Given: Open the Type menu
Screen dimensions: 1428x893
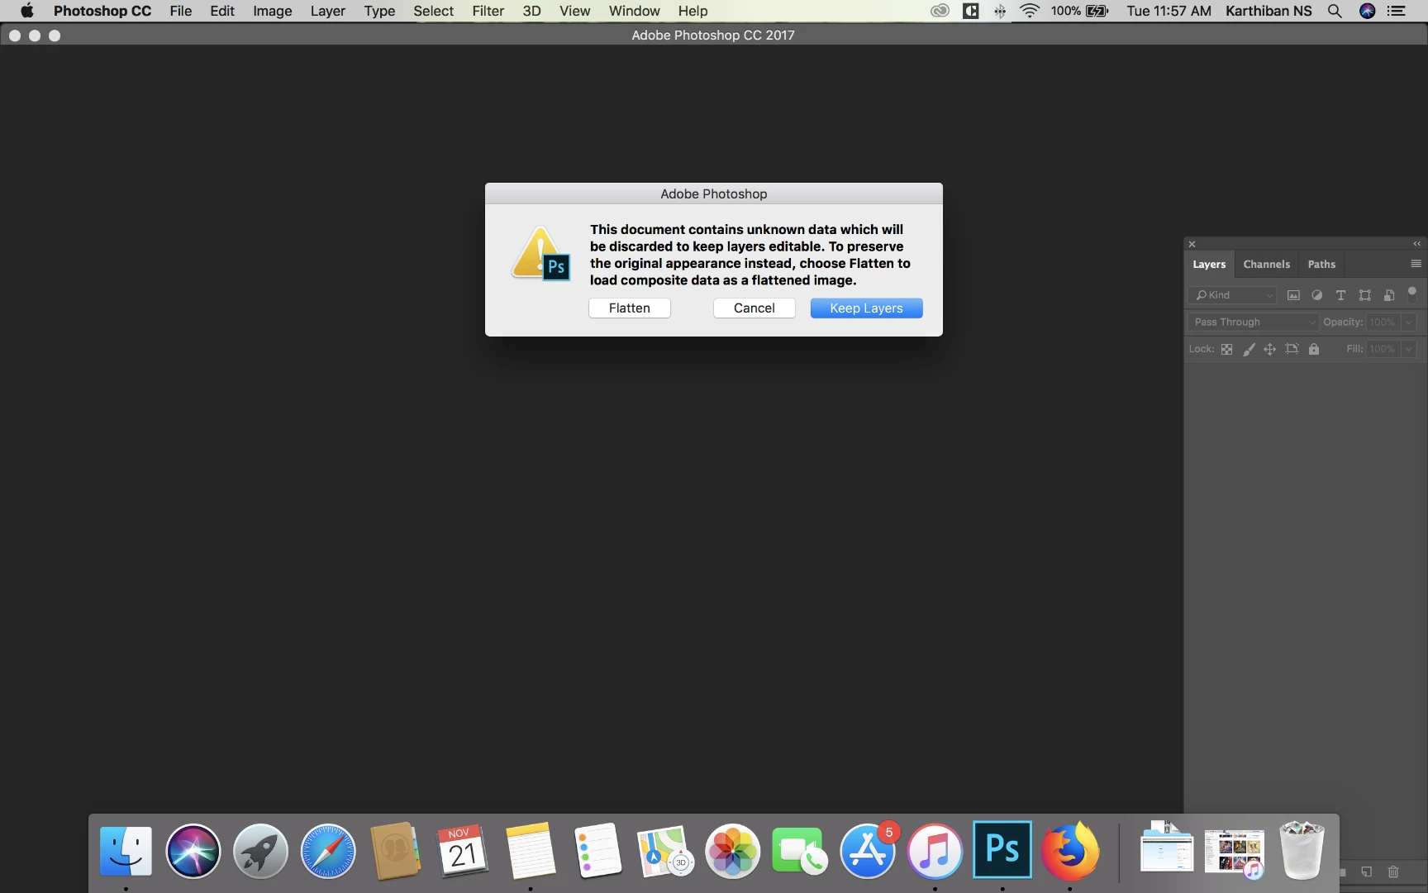Looking at the screenshot, I should 379,11.
